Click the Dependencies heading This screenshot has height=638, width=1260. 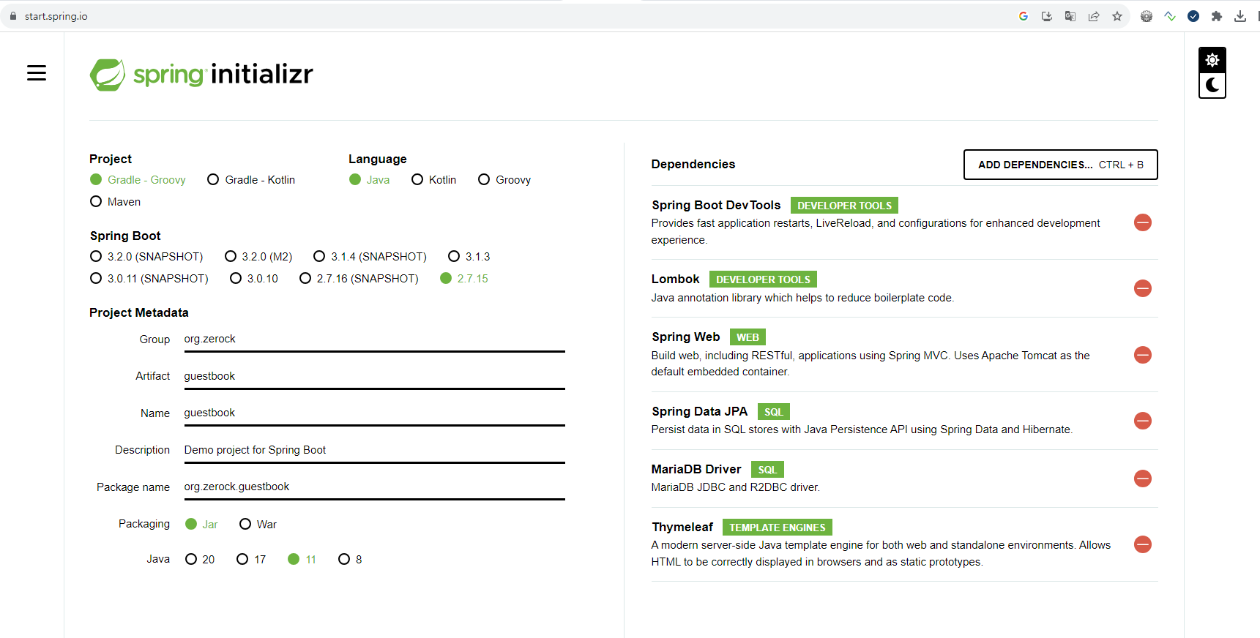tap(693, 165)
